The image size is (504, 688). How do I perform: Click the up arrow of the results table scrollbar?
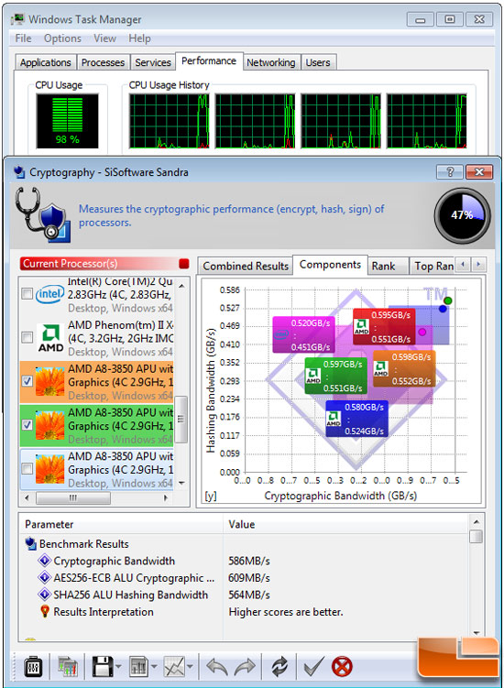[x=476, y=522]
